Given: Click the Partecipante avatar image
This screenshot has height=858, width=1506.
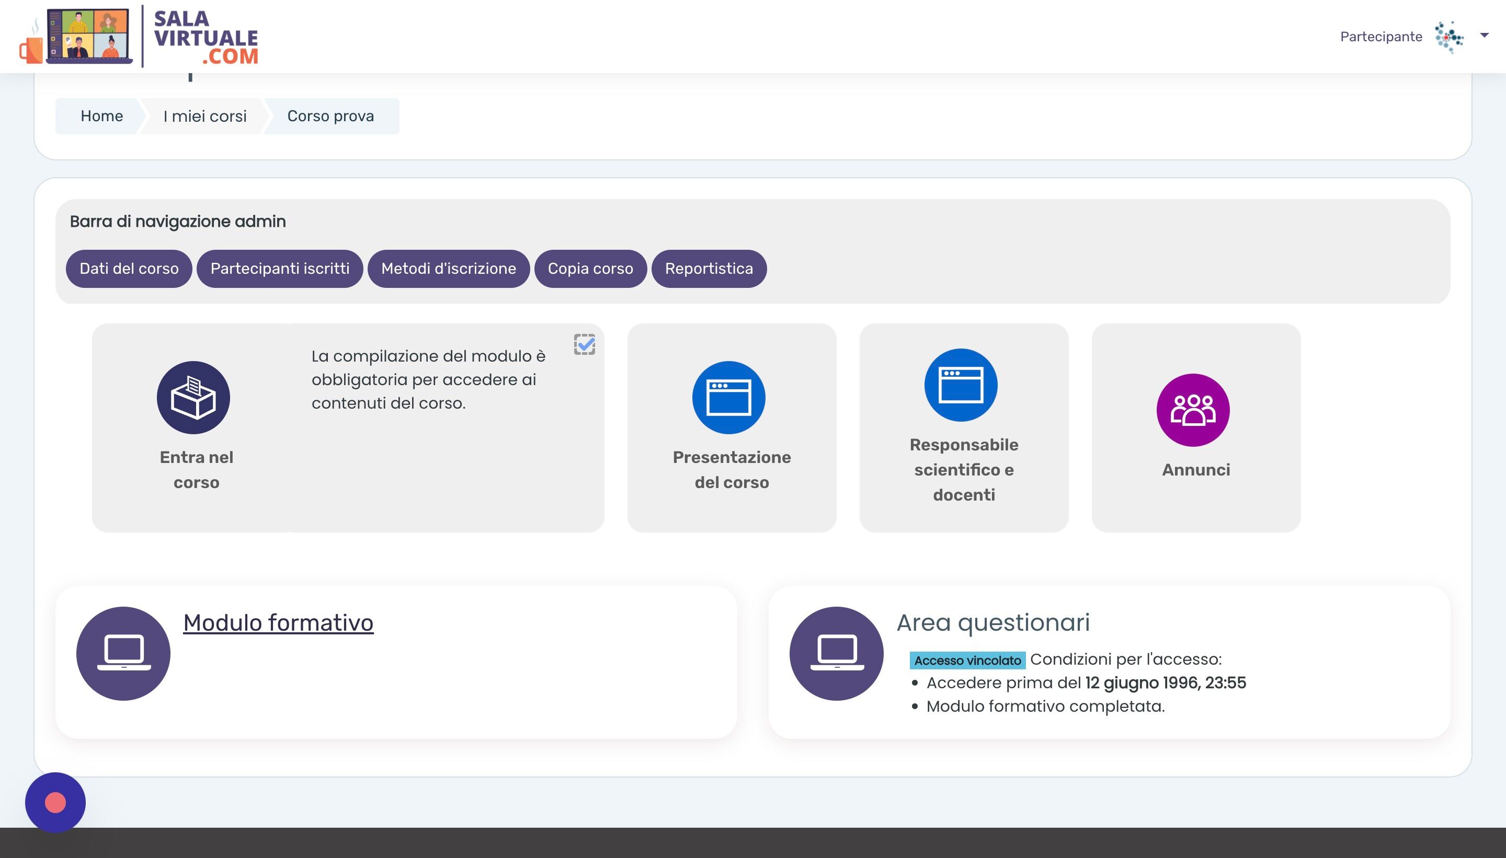Looking at the screenshot, I should coord(1450,37).
